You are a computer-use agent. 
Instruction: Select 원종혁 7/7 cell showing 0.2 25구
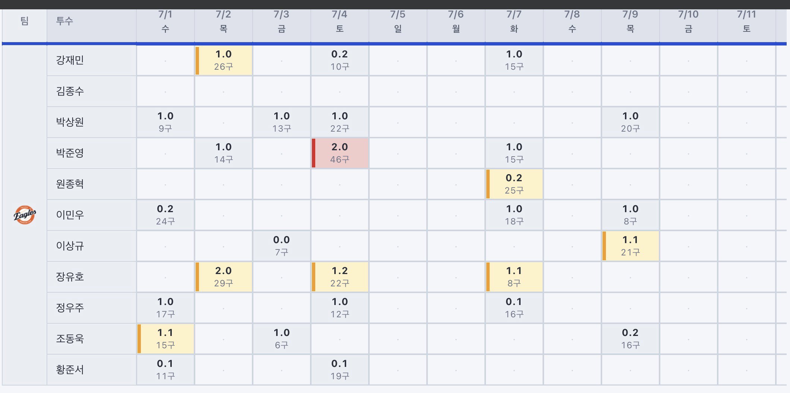(514, 184)
